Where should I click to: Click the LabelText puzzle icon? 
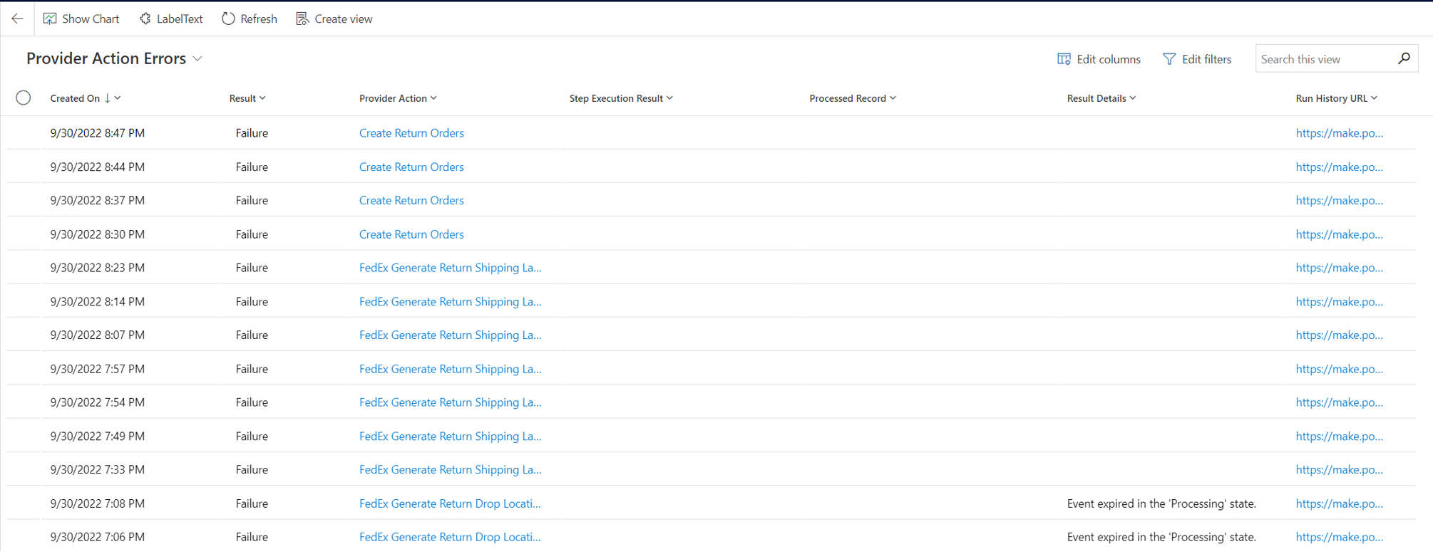point(145,19)
